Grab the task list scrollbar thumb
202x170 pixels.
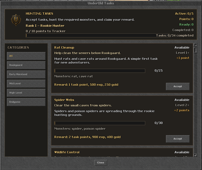(195, 50)
